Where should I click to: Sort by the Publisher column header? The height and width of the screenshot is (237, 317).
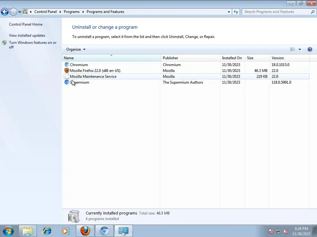click(x=190, y=58)
